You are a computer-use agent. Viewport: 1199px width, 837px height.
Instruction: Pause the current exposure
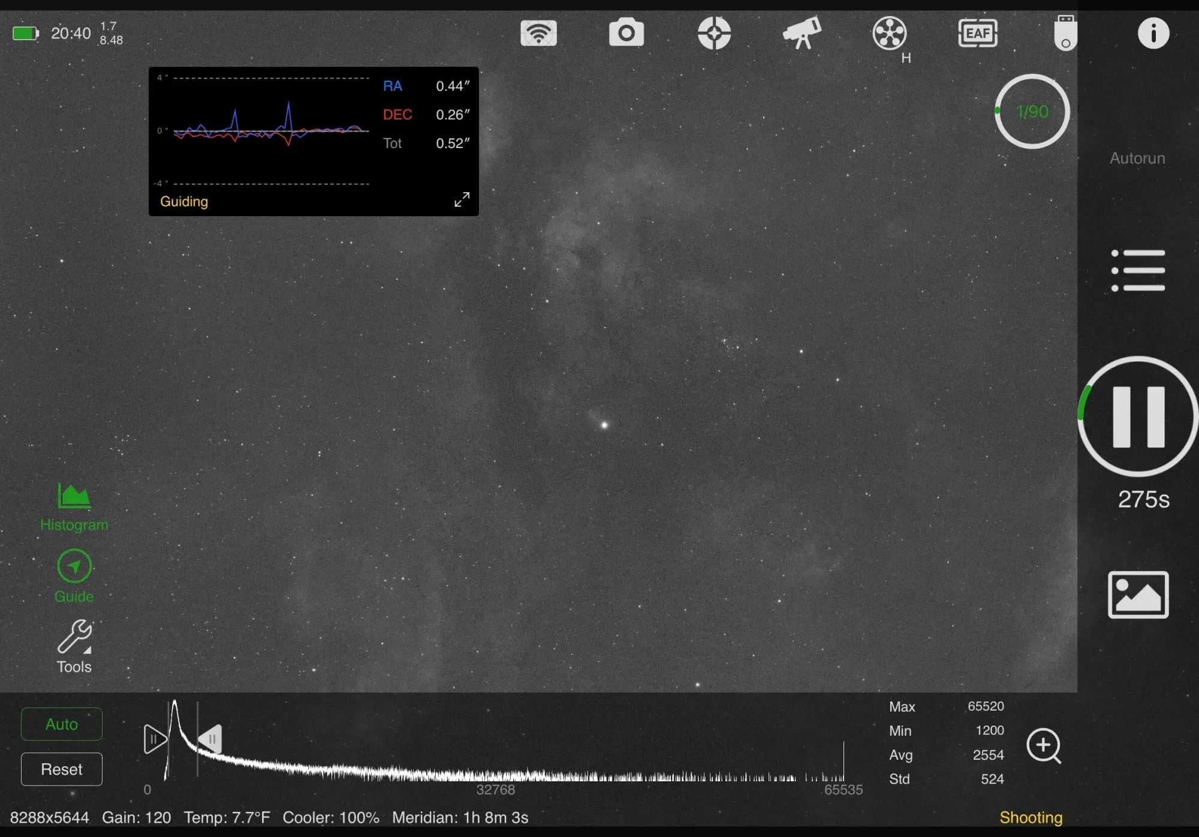click(x=1137, y=416)
